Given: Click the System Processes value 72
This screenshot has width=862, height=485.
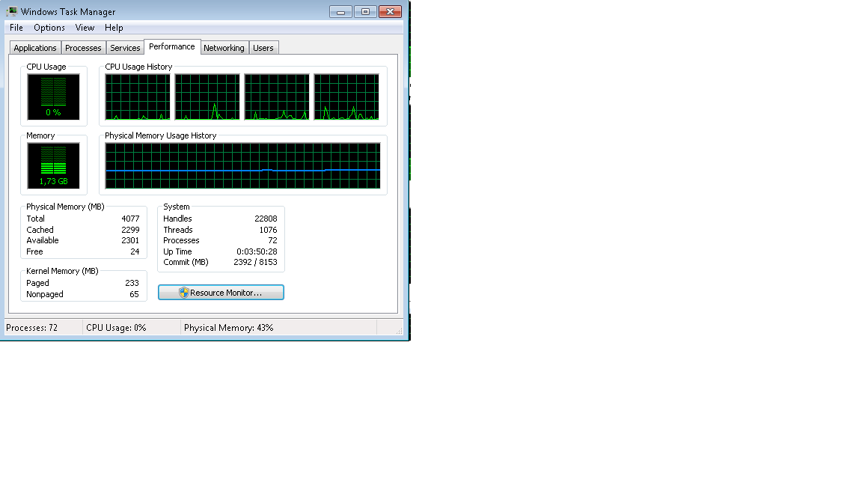Looking at the screenshot, I should [x=272, y=240].
